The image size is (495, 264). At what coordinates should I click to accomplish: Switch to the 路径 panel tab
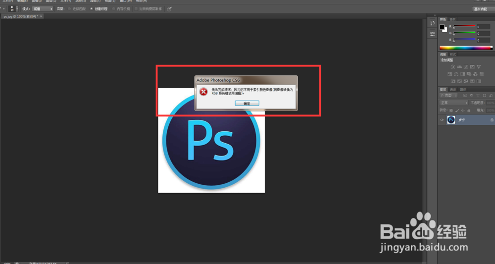point(463,90)
